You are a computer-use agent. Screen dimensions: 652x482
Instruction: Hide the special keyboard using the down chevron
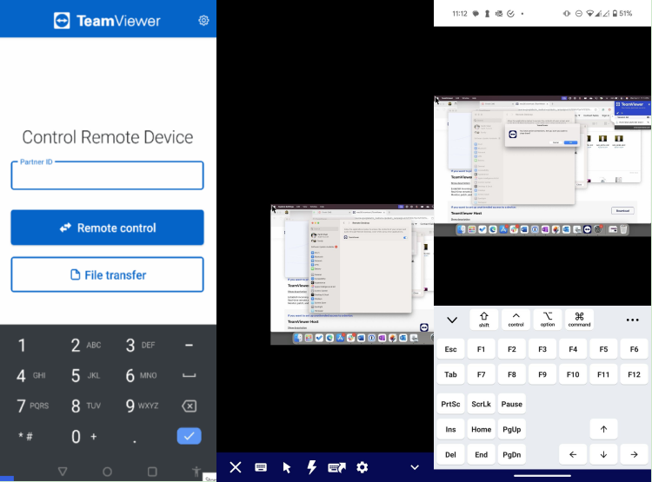click(x=452, y=320)
